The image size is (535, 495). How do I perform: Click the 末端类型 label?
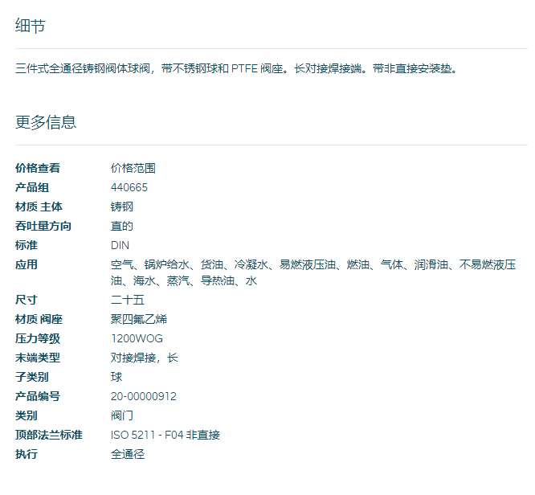click(x=38, y=358)
